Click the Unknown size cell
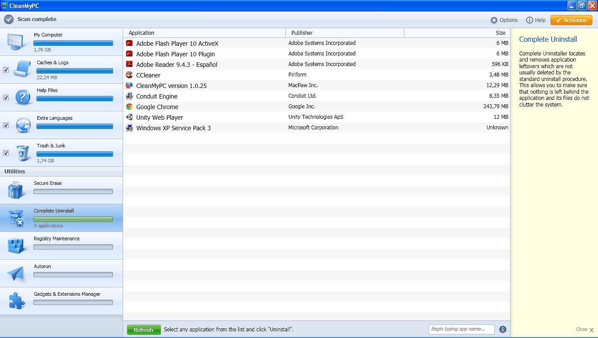598x338 pixels. [497, 128]
